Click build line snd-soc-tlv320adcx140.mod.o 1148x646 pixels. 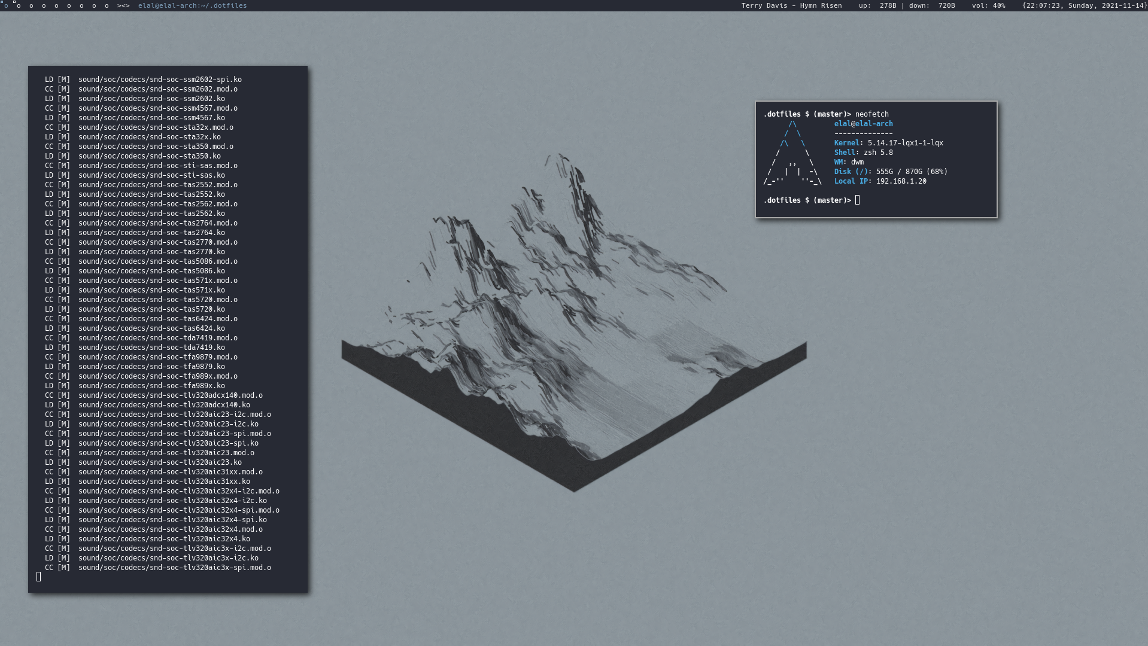(x=153, y=395)
